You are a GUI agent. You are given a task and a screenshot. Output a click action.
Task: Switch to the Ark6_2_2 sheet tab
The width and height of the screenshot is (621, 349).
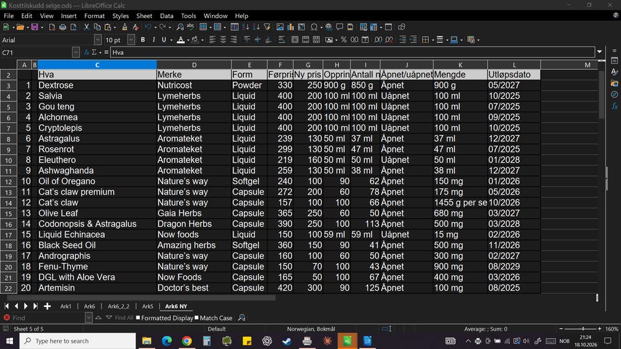click(118, 306)
